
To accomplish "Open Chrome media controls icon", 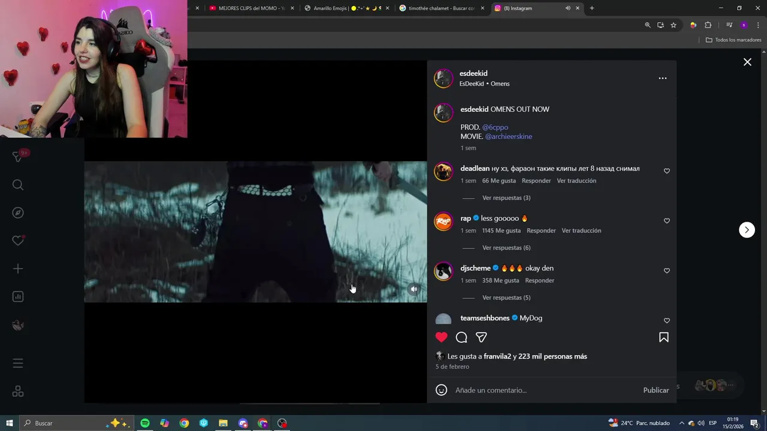I will pos(729,25).
